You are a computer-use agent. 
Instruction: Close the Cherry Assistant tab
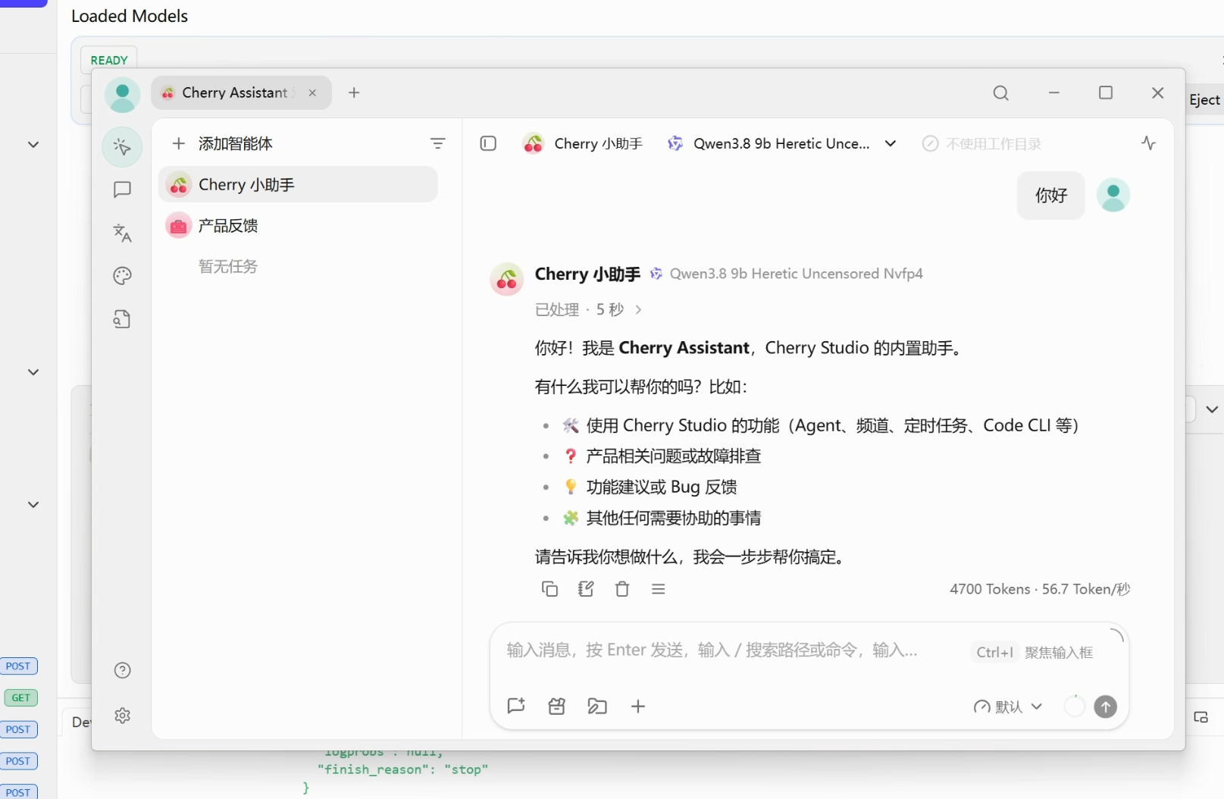(x=312, y=92)
